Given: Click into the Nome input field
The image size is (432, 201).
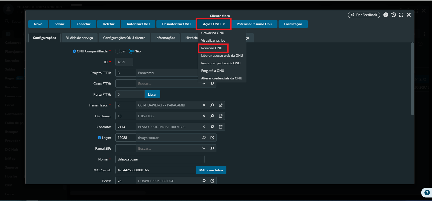Looking at the screenshot, I should tap(159, 159).
